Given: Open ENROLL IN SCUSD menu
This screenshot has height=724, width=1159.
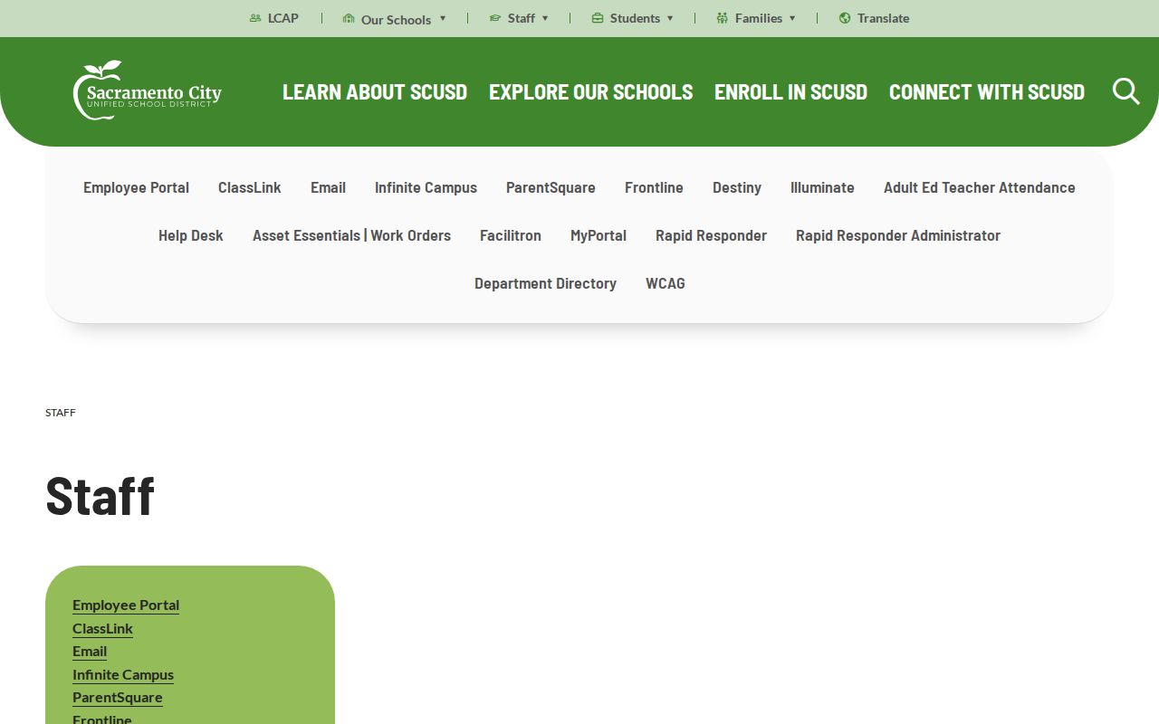Looking at the screenshot, I should coord(790,91).
